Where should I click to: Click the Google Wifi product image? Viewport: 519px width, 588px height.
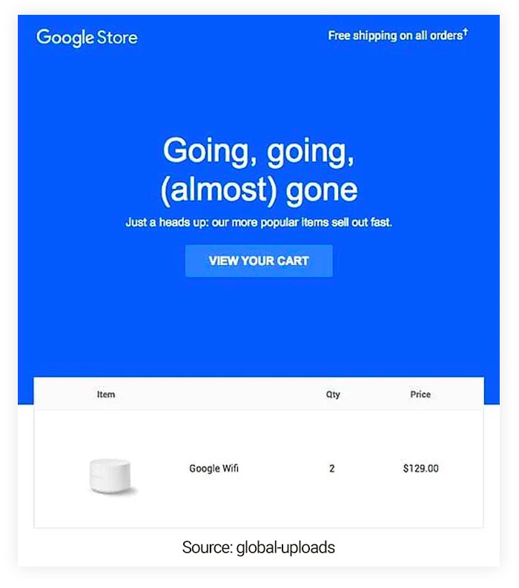coord(111,475)
